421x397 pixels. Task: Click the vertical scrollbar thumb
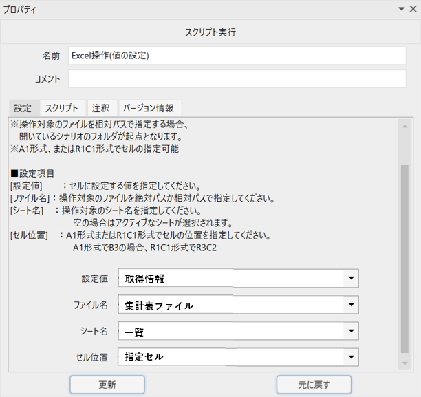point(404,259)
